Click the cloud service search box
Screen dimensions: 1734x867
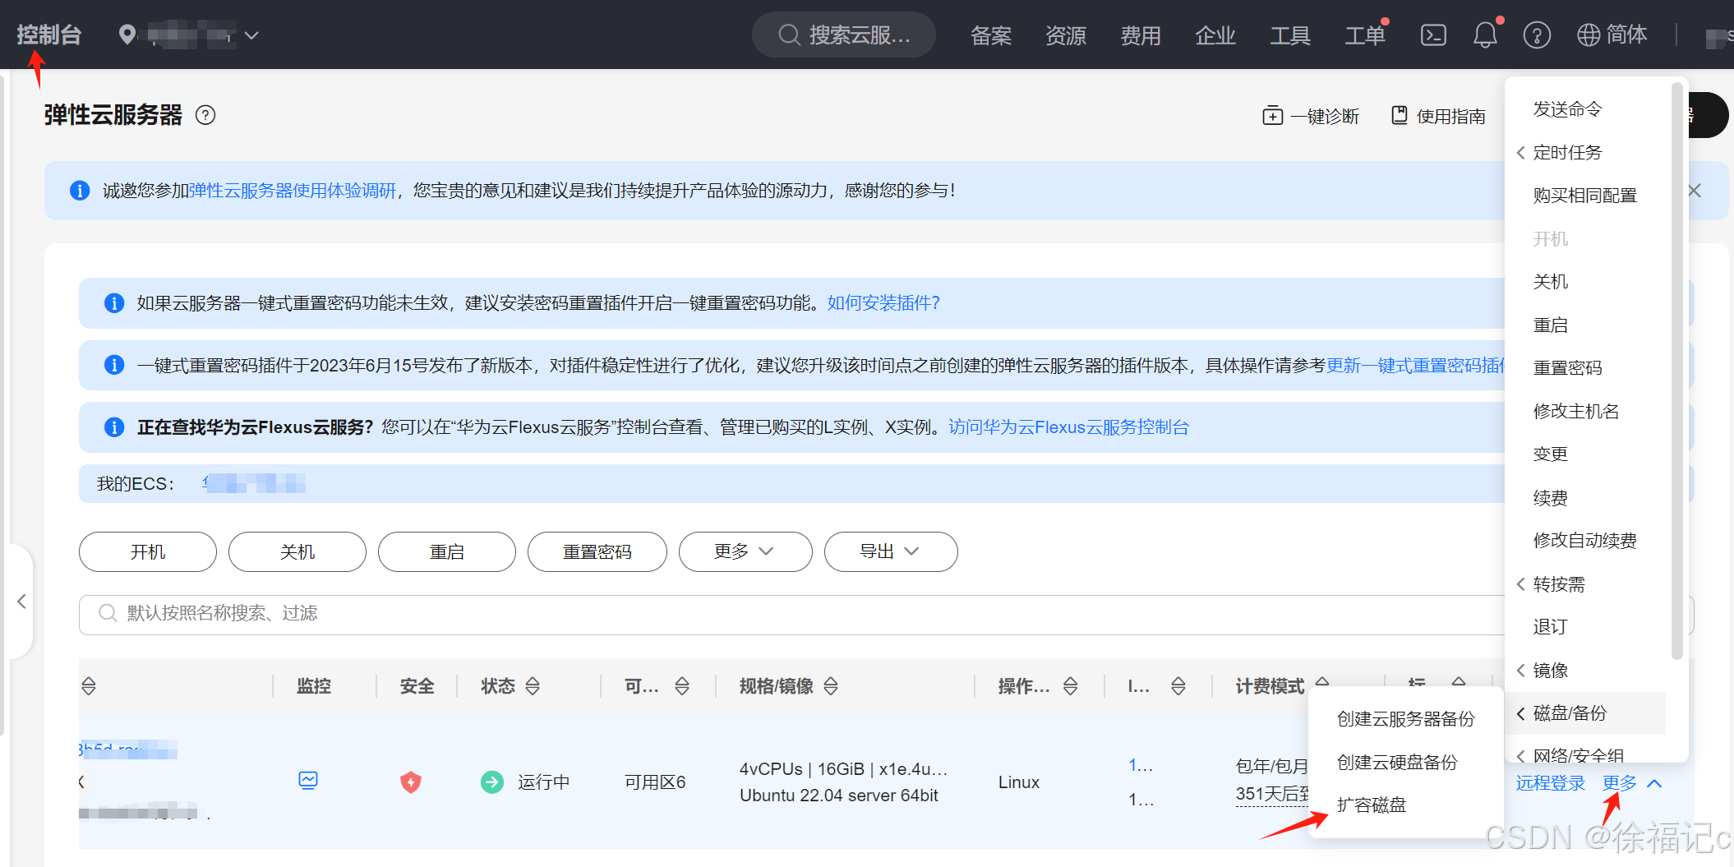point(844,35)
